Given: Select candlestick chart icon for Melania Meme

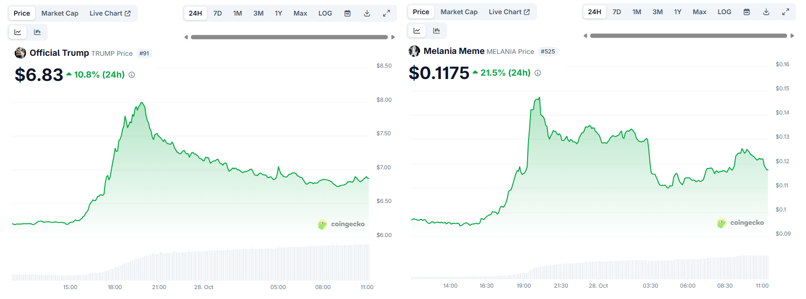Looking at the screenshot, I should click(437, 31).
